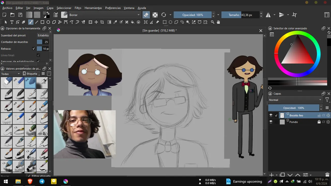The image size is (331, 186).
Task: Toggle the Filtrar etiqueta checkbox
Action: click(29, 176)
